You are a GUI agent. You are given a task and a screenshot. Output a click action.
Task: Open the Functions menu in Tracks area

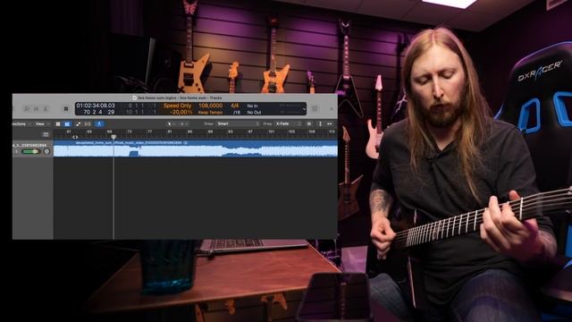tap(21, 124)
